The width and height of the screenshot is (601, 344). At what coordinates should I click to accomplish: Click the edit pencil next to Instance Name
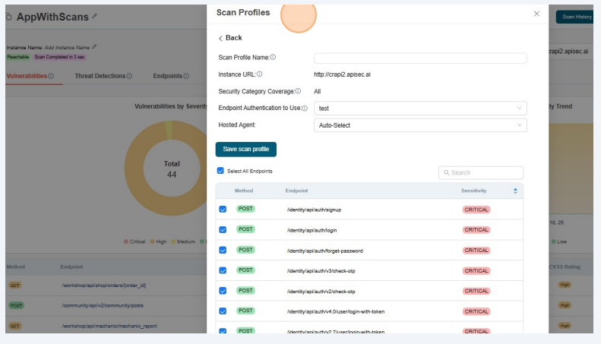[94, 47]
